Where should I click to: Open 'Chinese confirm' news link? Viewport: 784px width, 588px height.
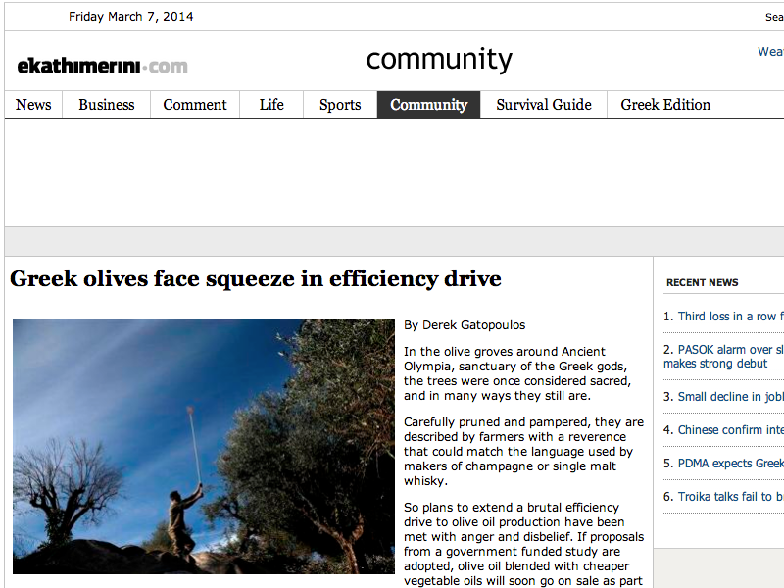tap(729, 430)
